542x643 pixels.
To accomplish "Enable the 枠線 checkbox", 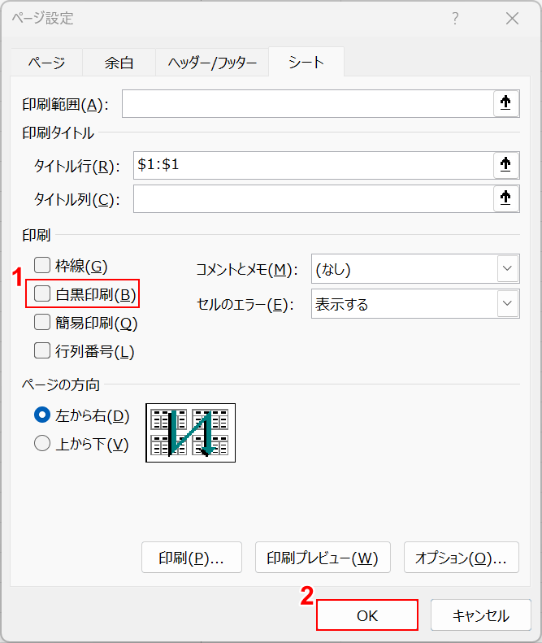I will coord(42,265).
